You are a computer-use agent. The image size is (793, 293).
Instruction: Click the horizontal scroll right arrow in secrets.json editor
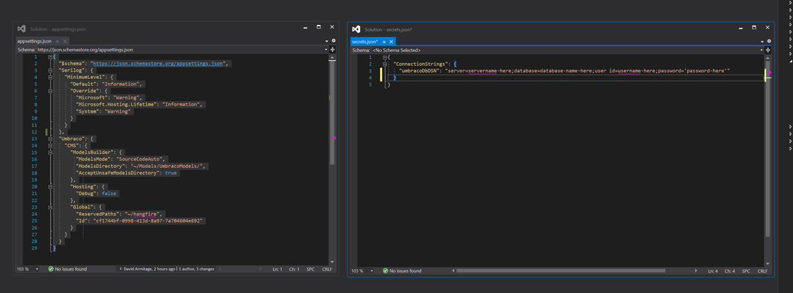click(696, 271)
